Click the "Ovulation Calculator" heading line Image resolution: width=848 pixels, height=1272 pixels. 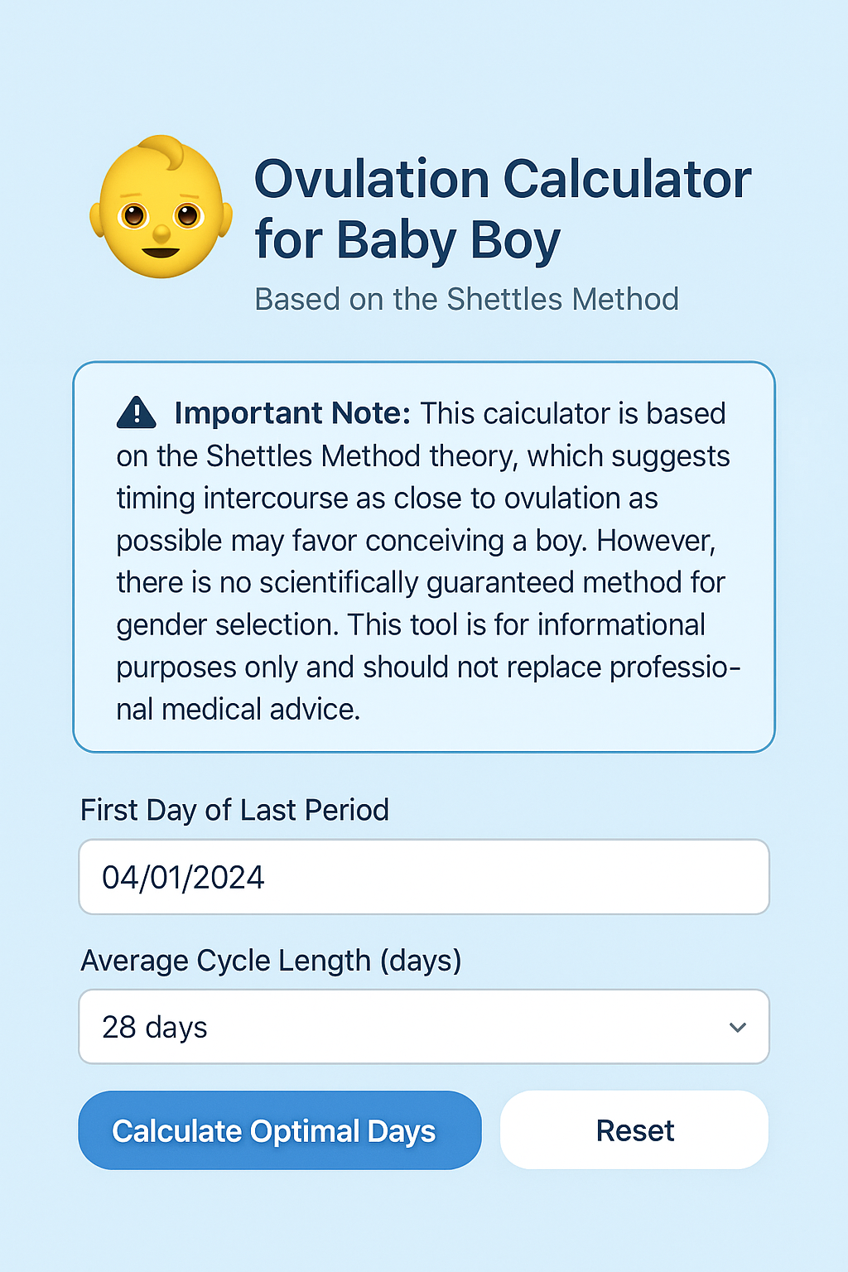[x=503, y=180]
